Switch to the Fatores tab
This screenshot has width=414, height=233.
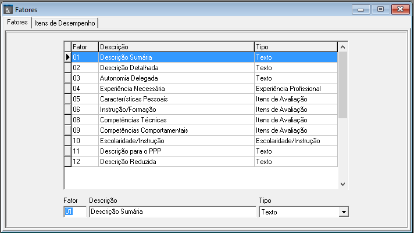pyautogui.click(x=17, y=22)
